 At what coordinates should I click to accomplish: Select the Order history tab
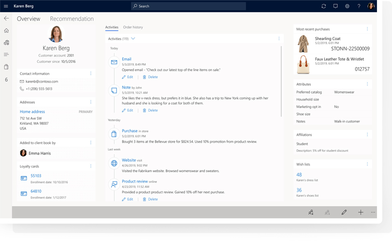133,27
